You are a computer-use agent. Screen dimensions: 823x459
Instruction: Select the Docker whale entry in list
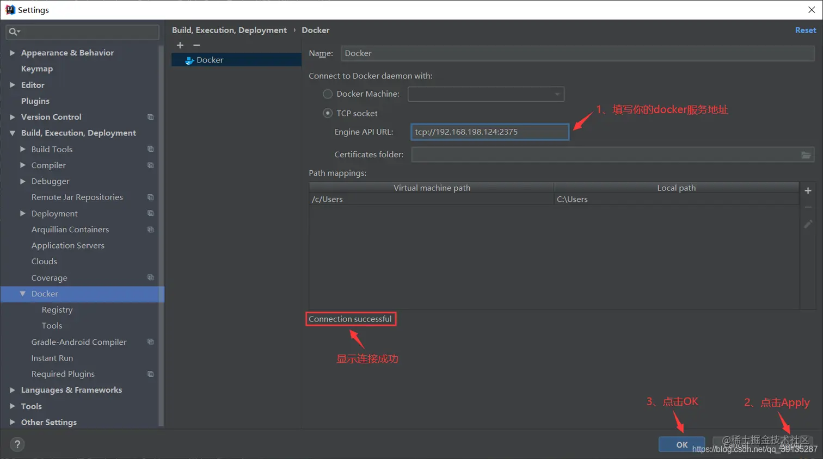click(x=236, y=60)
